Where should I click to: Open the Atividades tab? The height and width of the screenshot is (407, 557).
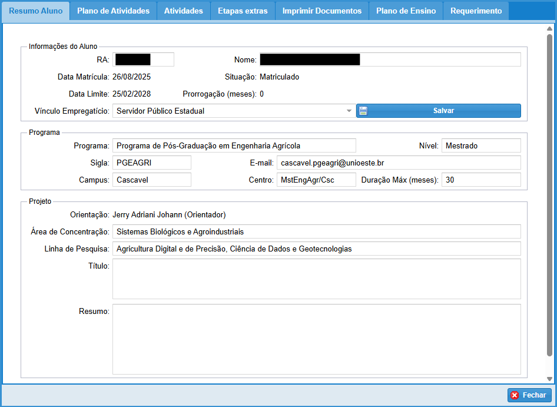tap(183, 11)
